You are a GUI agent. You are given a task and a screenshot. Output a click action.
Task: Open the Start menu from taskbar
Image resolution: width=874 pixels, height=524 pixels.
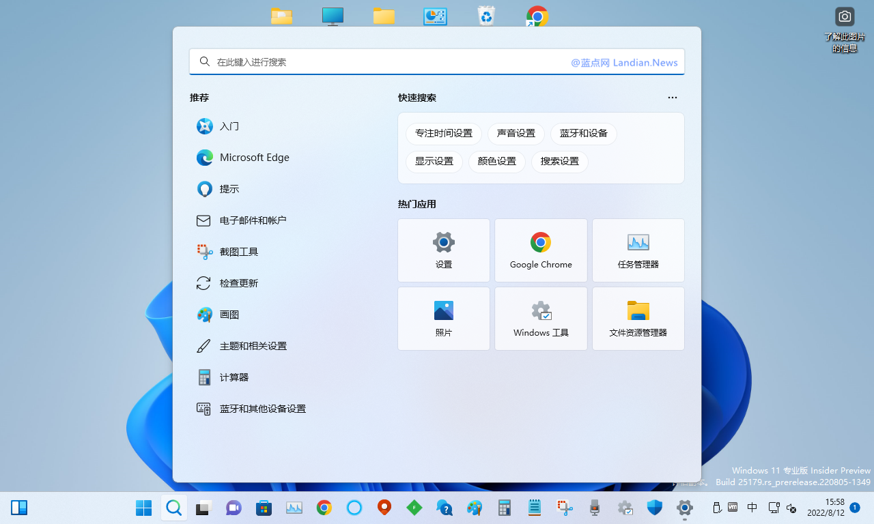click(143, 508)
